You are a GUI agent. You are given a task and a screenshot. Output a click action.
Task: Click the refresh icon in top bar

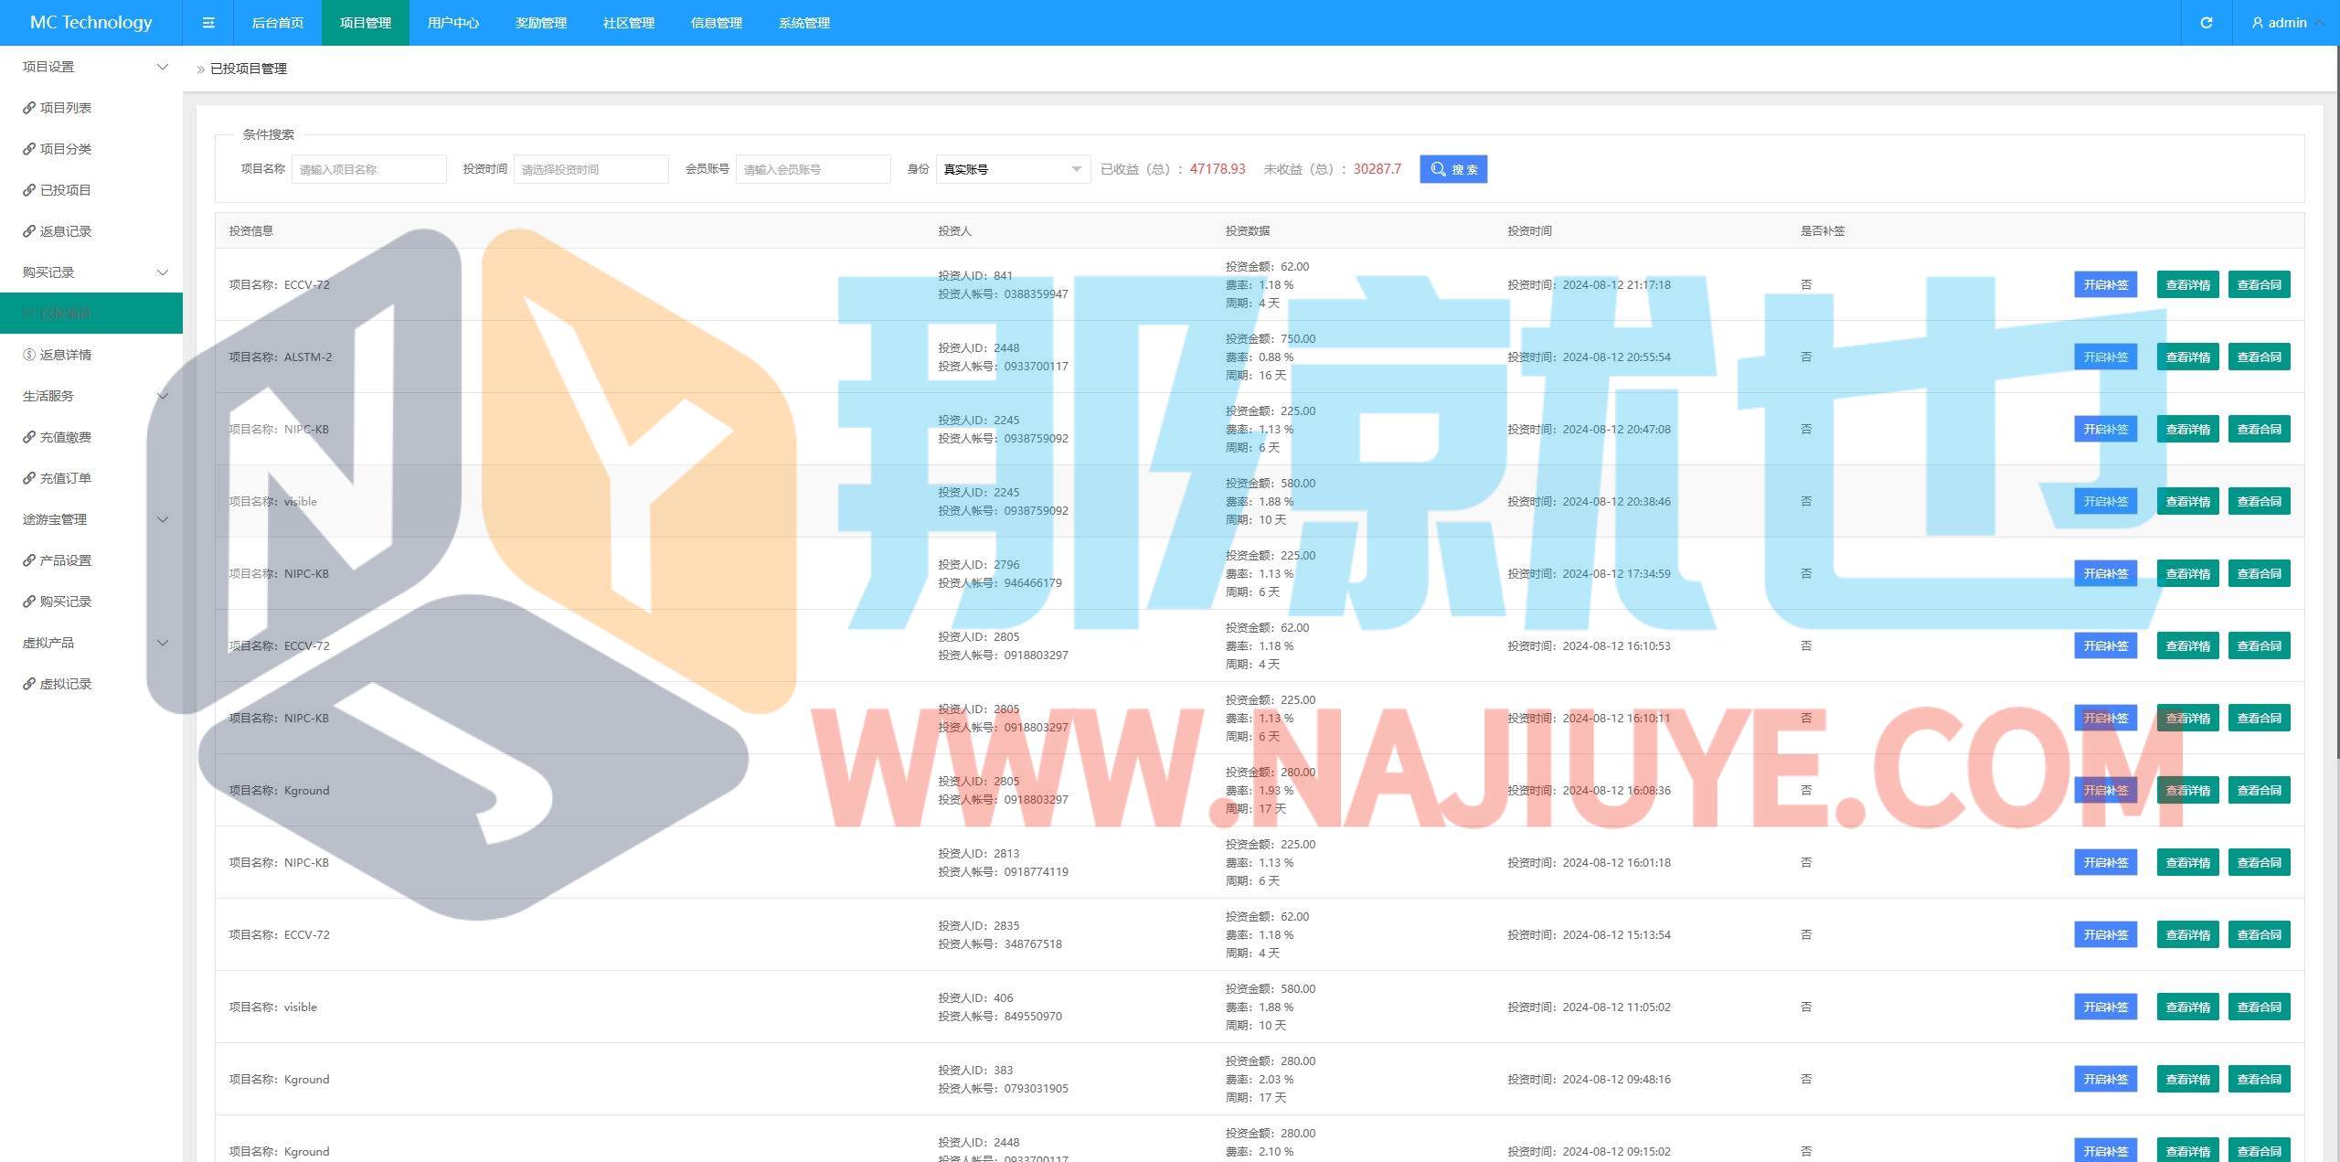point(2206,23)
